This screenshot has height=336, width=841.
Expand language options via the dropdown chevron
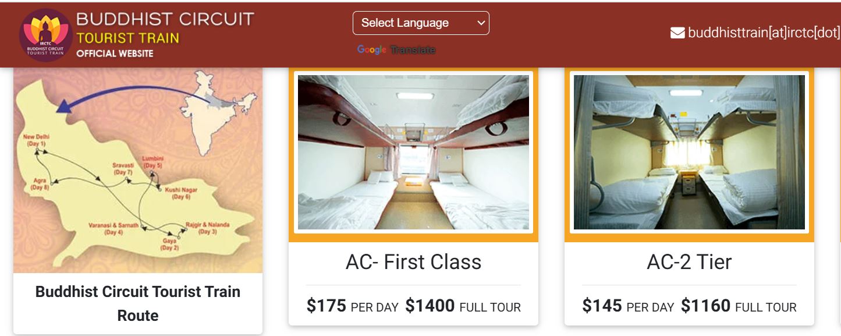(x=480, y=23)
